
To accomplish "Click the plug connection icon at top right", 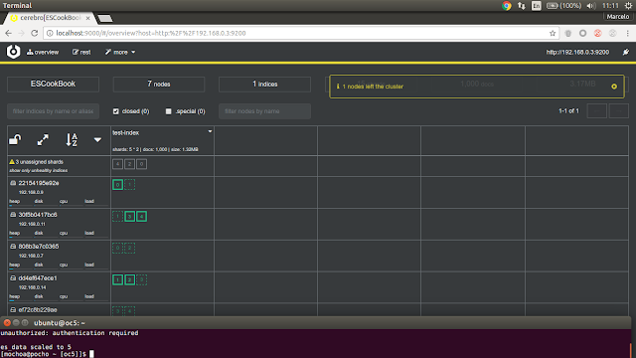I will click(626, 52).
